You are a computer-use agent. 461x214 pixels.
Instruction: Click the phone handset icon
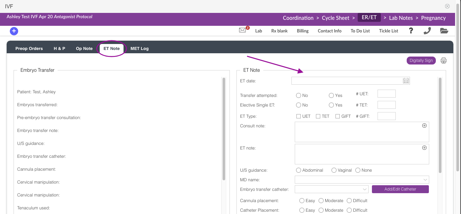point(427,31)
